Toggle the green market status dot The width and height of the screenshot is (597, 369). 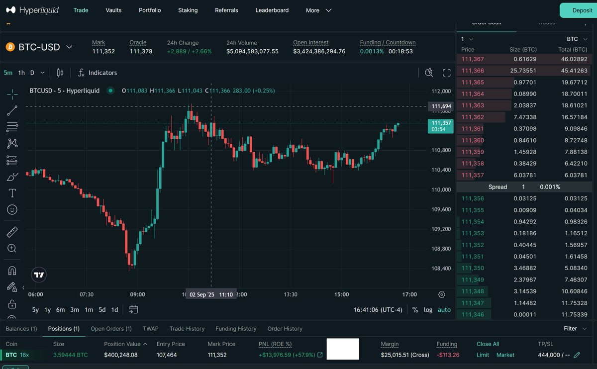110,91
